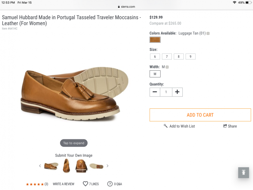253x190 pixels.
Task: Select width M box
Action: (x=155, y=74)
